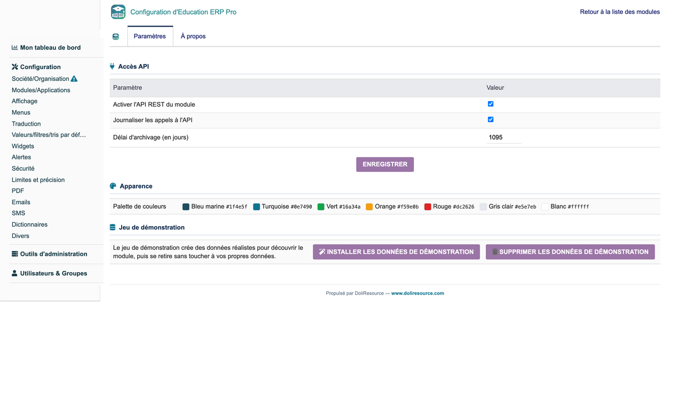The image size is (673, 417).
Task: Open the À propos tab
Action: click(x=193, y=36)
